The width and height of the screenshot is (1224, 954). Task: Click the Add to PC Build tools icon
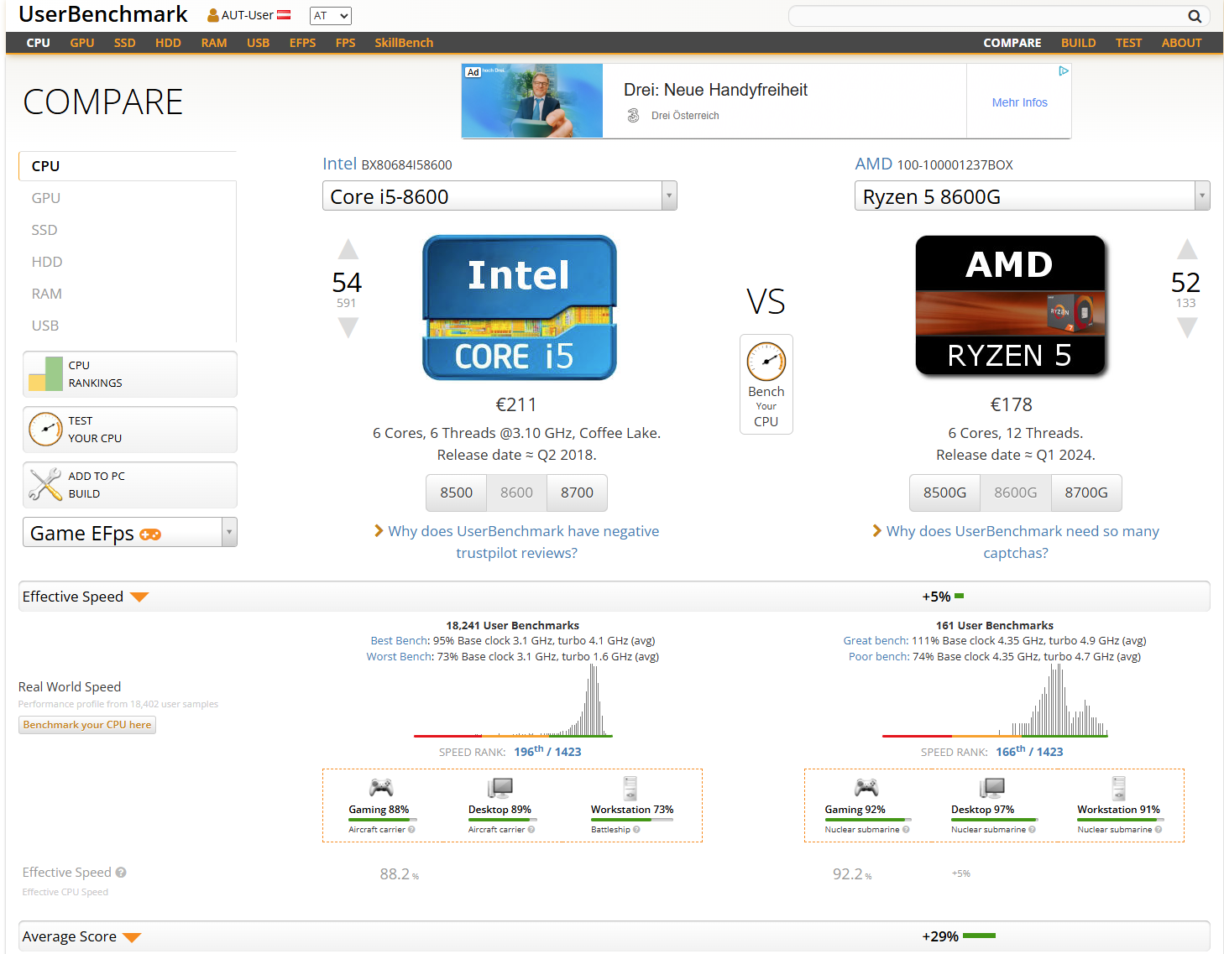coord(45,484)
